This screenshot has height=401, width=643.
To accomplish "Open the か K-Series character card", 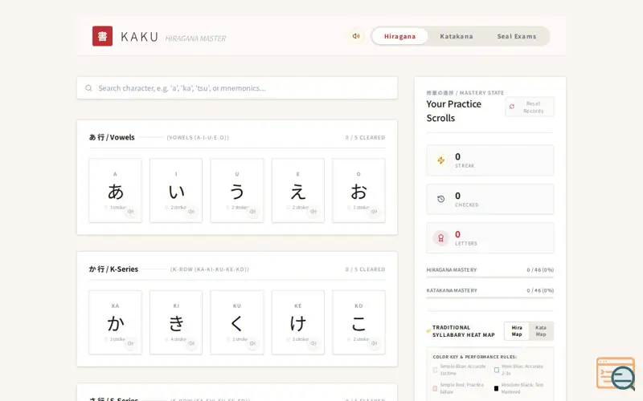I will [x=115, y=322].
